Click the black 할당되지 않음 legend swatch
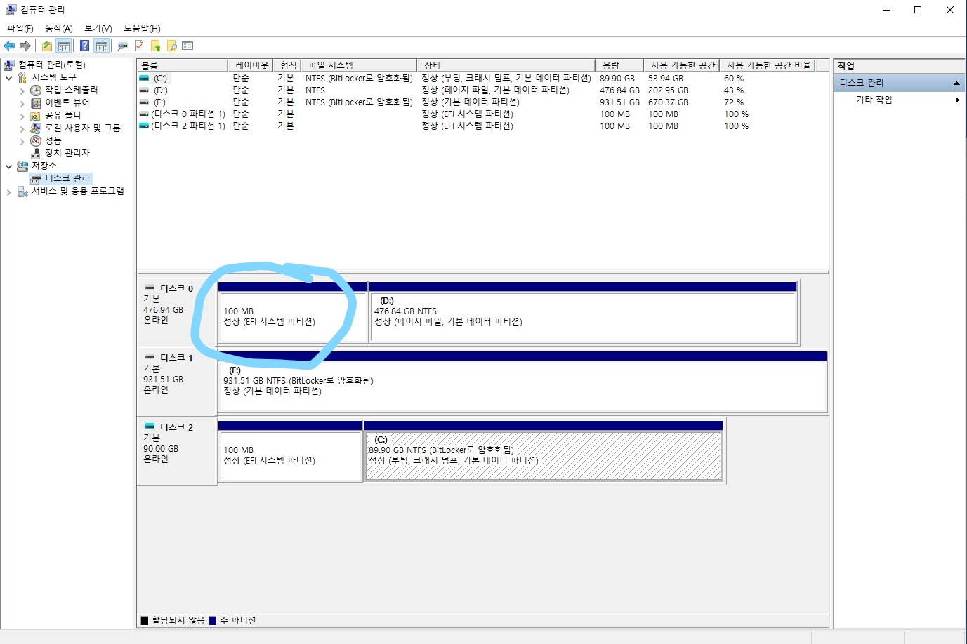 click(145, 621)
